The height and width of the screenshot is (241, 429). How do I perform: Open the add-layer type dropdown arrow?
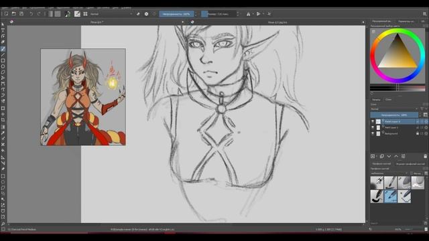point(377,156)
